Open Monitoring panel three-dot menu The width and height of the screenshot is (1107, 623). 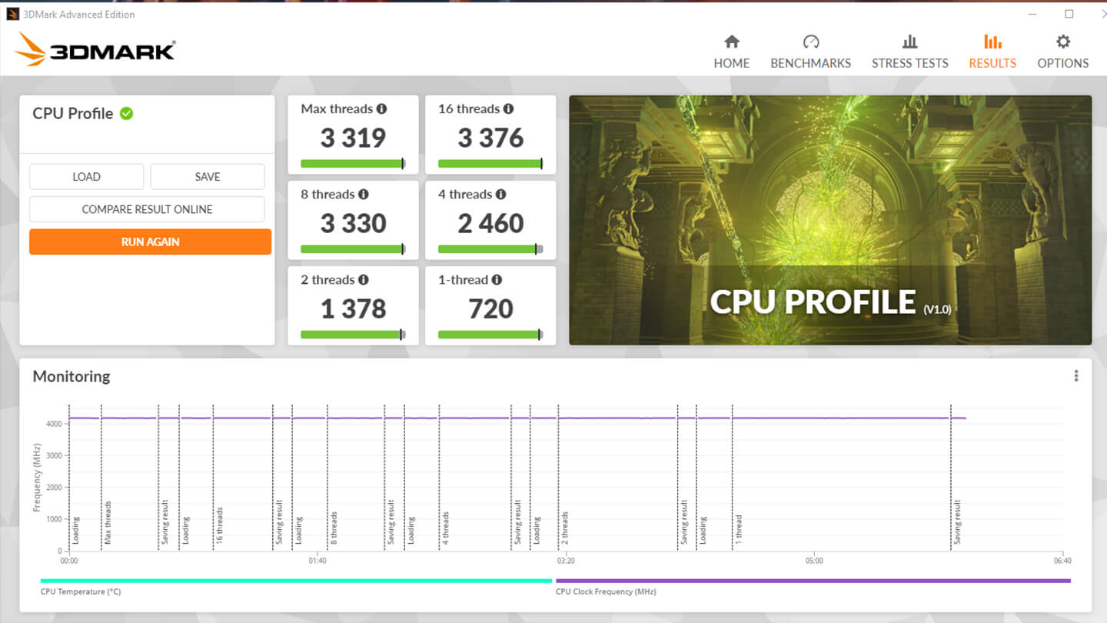tap(1075, 376)
